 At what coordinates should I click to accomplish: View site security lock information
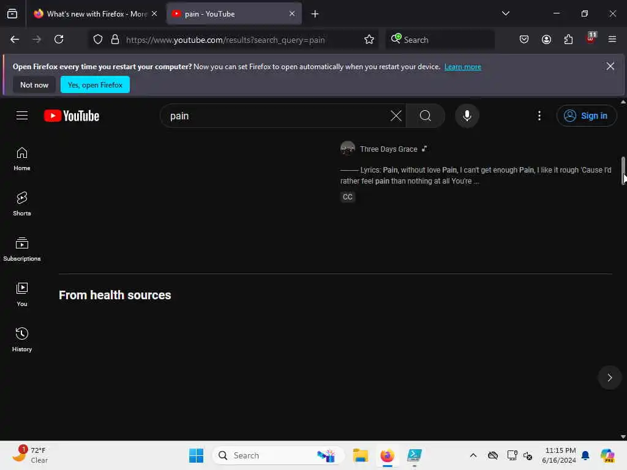(115, 40)
